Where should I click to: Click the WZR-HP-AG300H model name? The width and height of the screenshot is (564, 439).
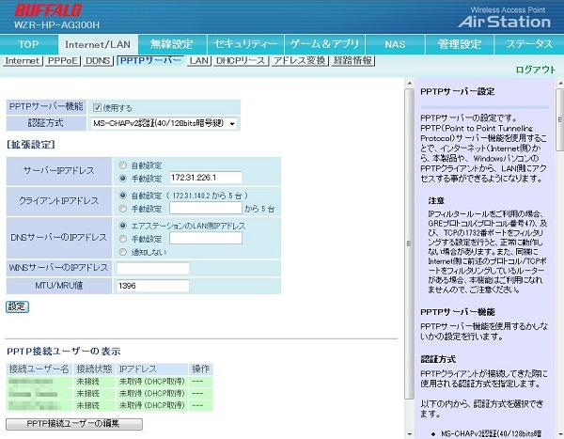56,24
